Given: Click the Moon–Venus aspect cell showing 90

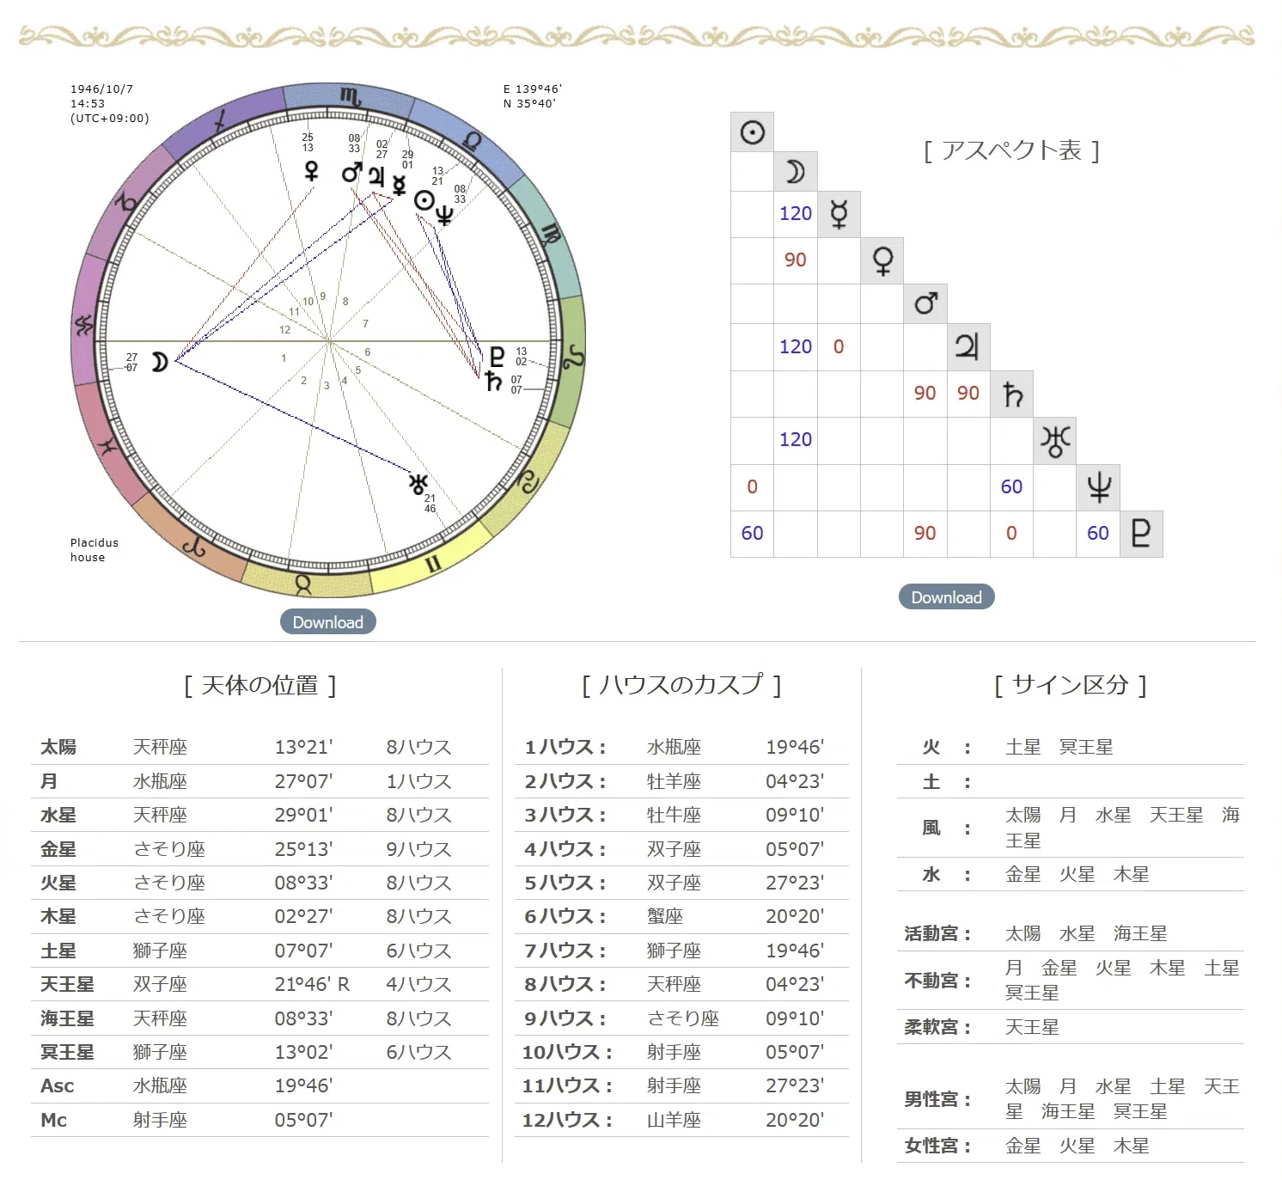Looking at the screenshot, I should click(x=796, y=260).
